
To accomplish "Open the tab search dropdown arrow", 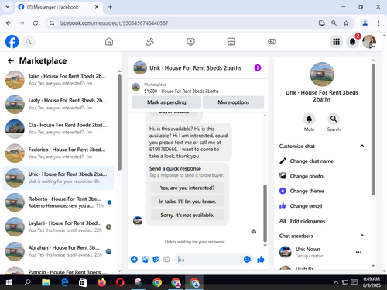I will click(x=8, y=7).
